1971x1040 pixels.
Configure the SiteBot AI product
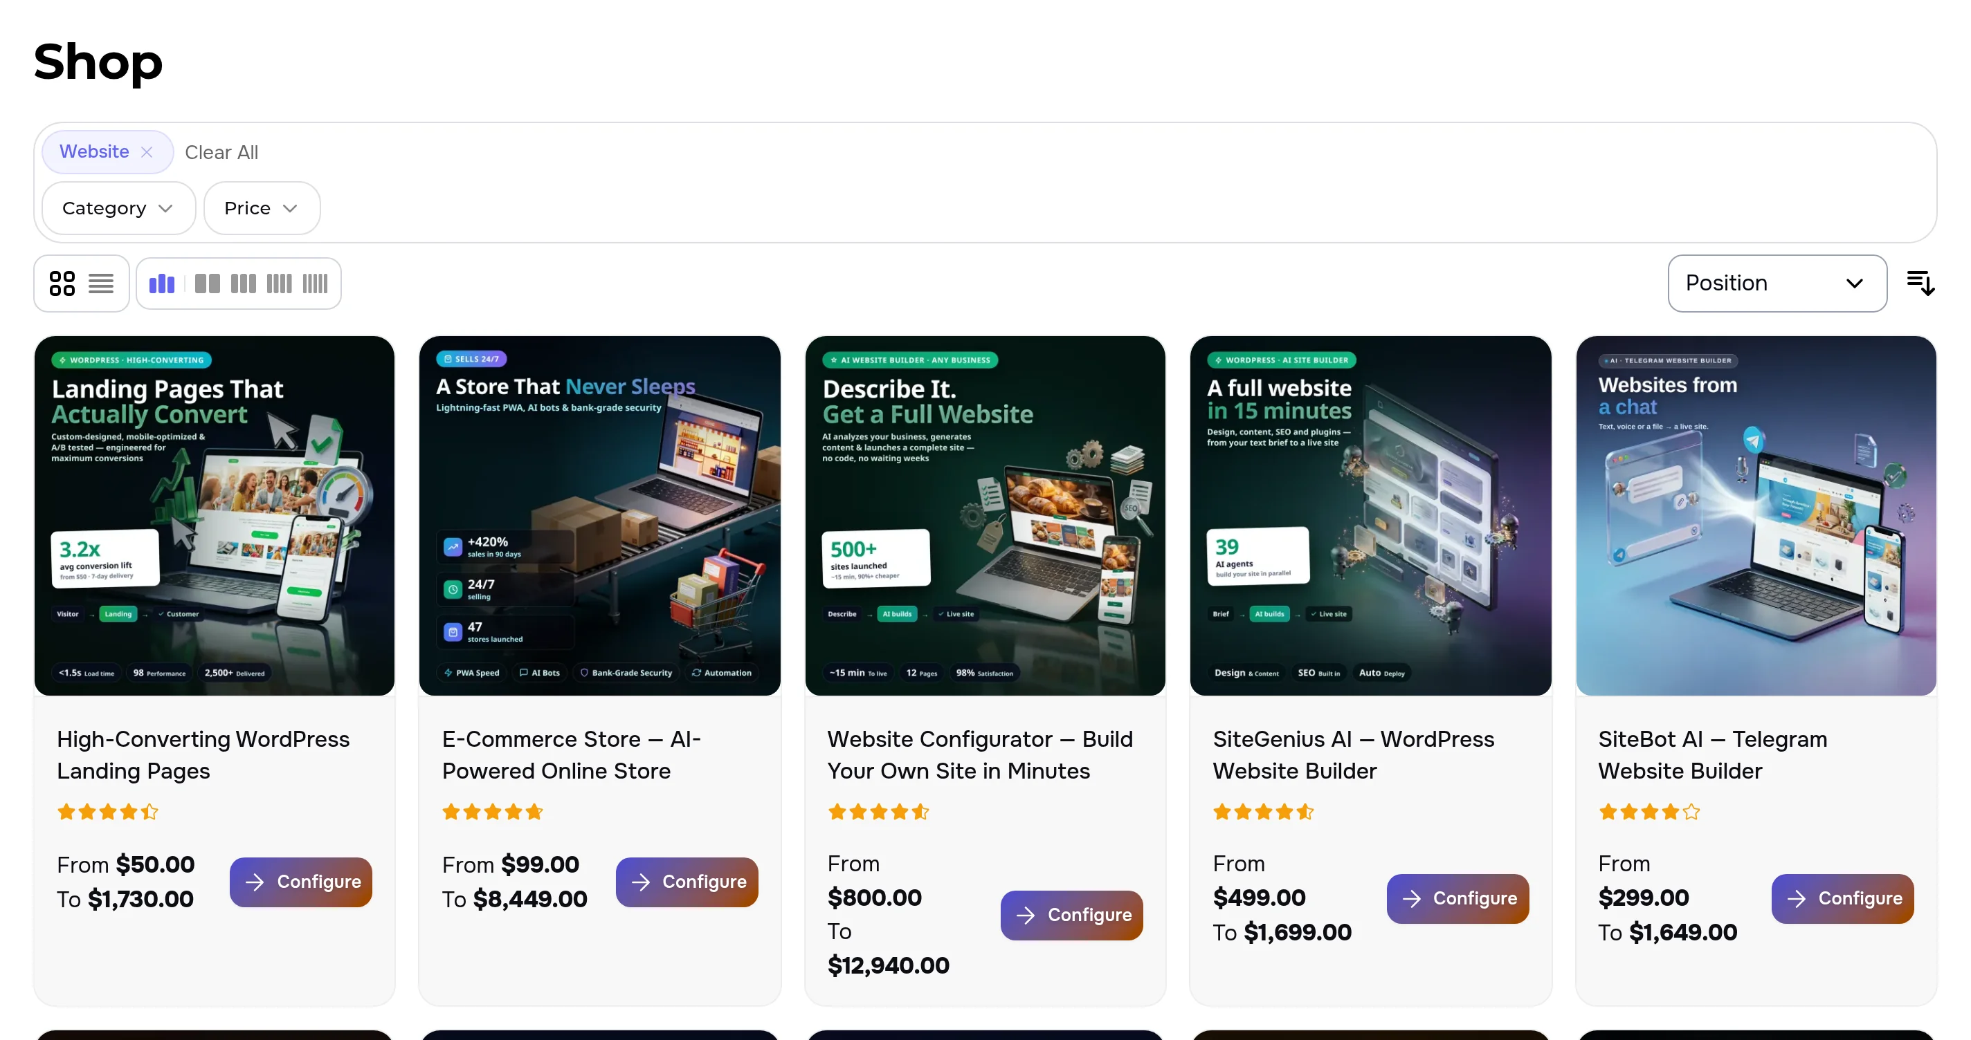point(1842,900)
